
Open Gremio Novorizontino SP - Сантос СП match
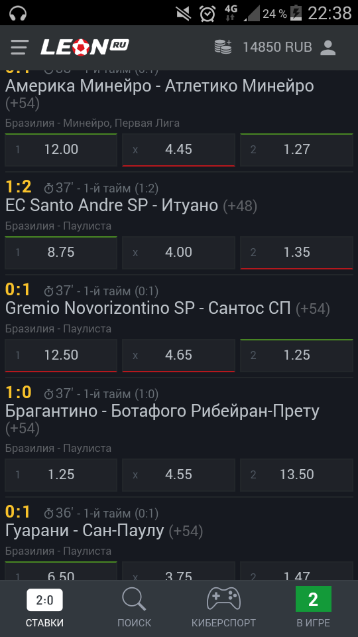pos(148,309)
